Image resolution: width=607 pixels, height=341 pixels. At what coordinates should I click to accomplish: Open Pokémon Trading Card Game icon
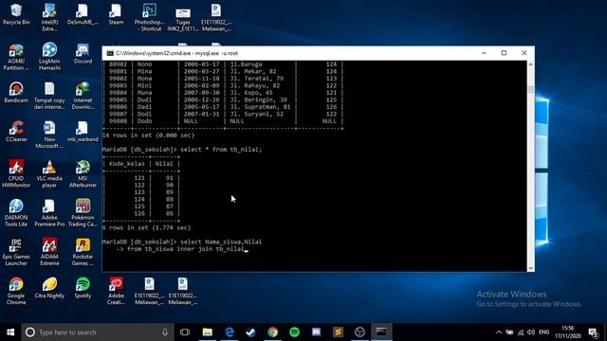[x=83, y=212]
